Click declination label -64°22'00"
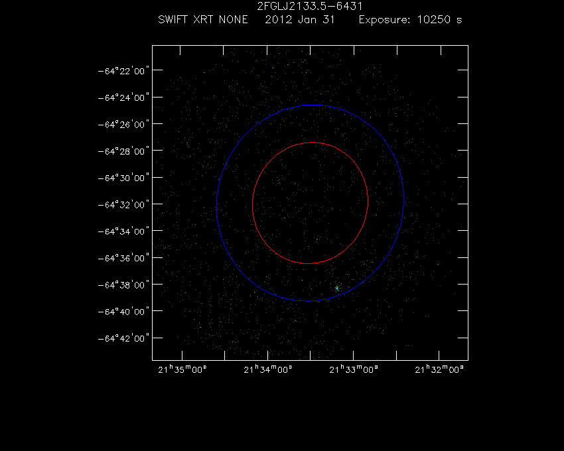564x451 pixels. pos(123,71)
